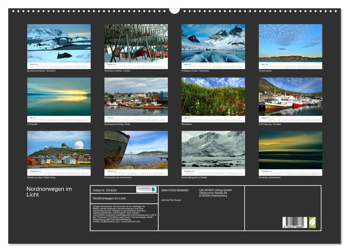349x252 pixels.
Task: Open the Juni Vardø harbor photo
Action: pos(136,97)
